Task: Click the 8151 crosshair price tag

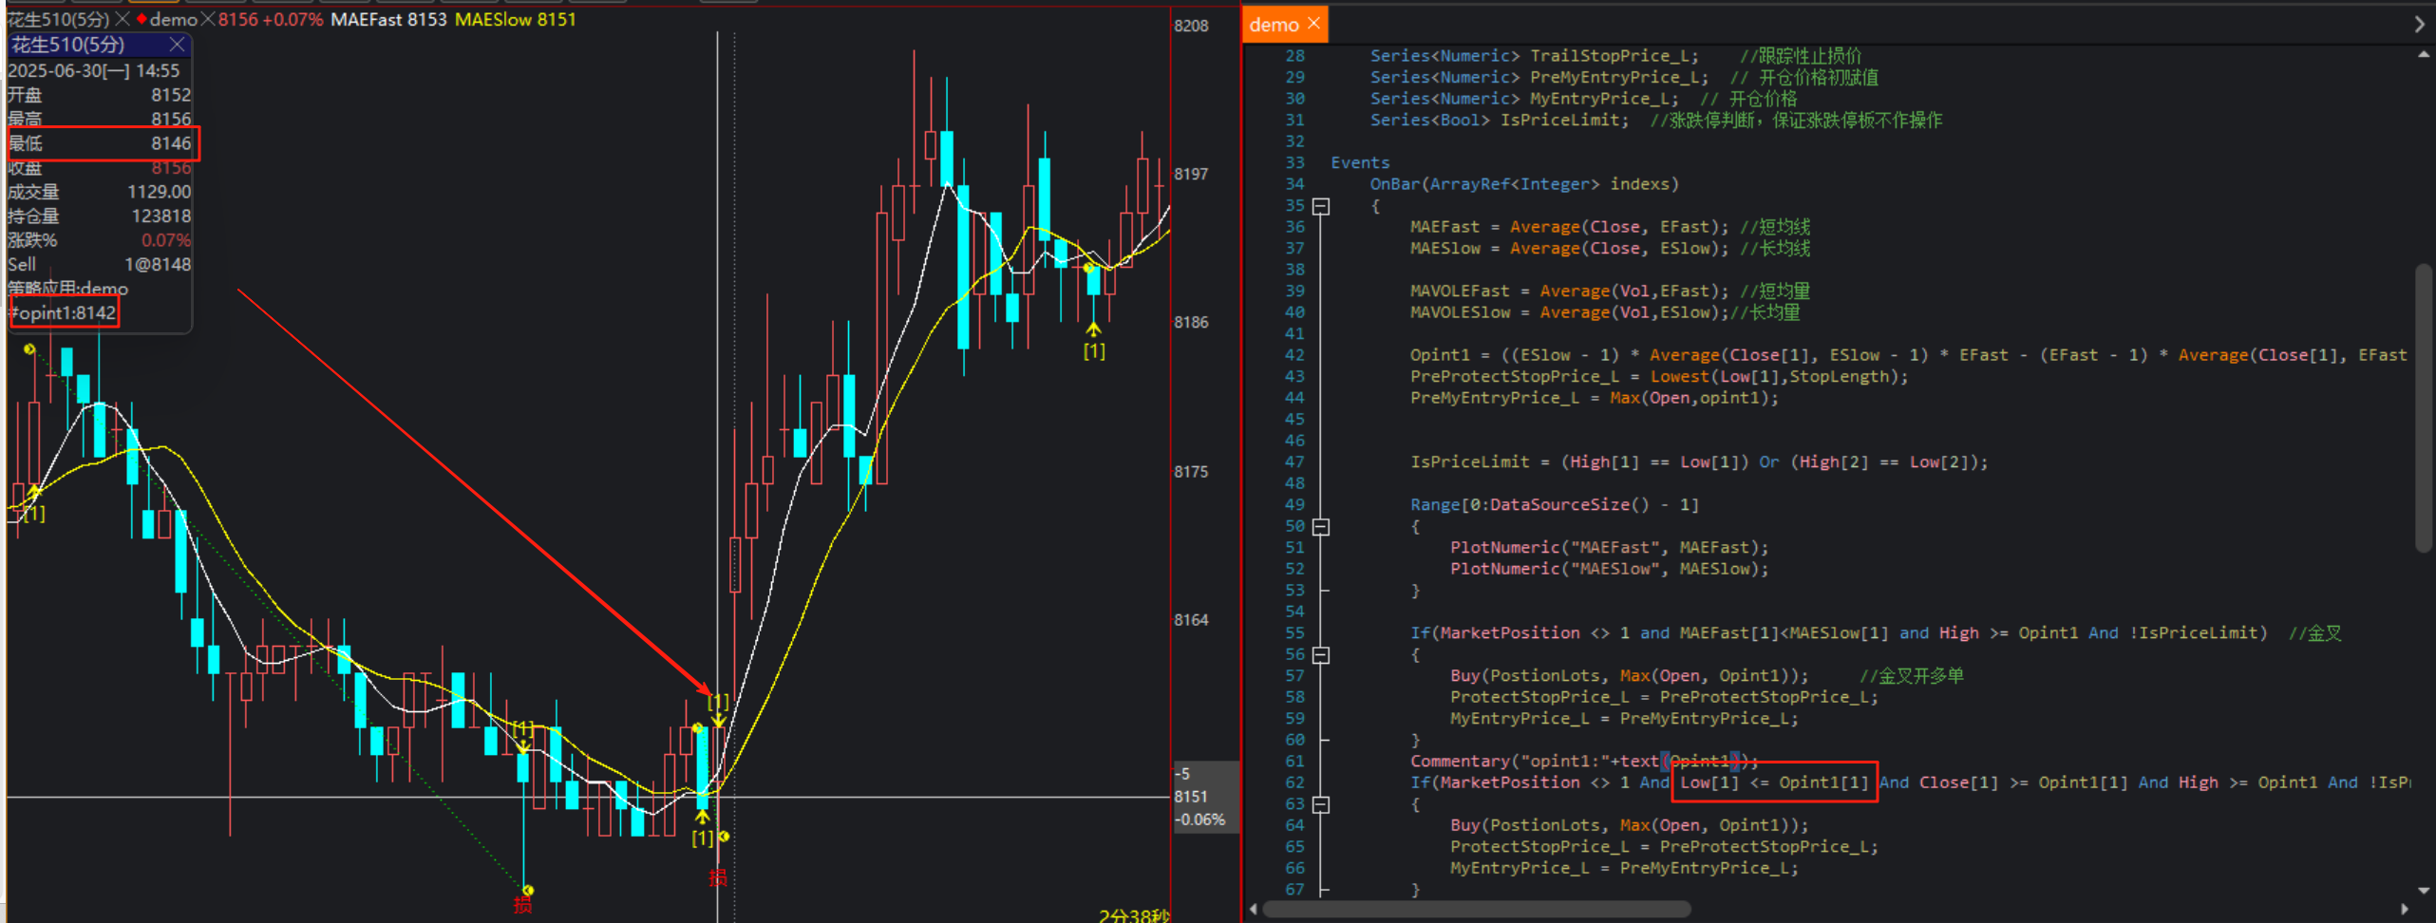Action: pyautogui.click(x=1191, y=797)
